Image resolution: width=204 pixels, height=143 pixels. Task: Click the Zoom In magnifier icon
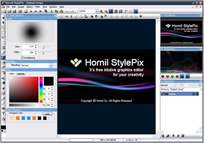tap(101, 11)
